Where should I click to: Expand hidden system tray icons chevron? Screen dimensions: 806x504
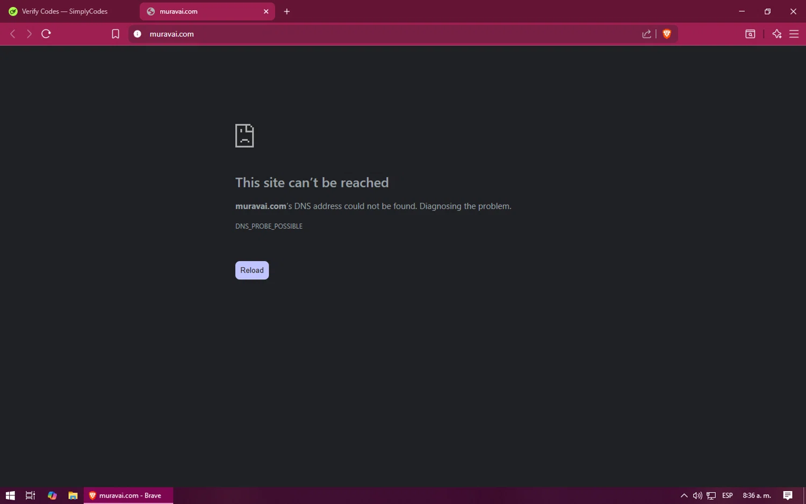(x=684, y=495)
